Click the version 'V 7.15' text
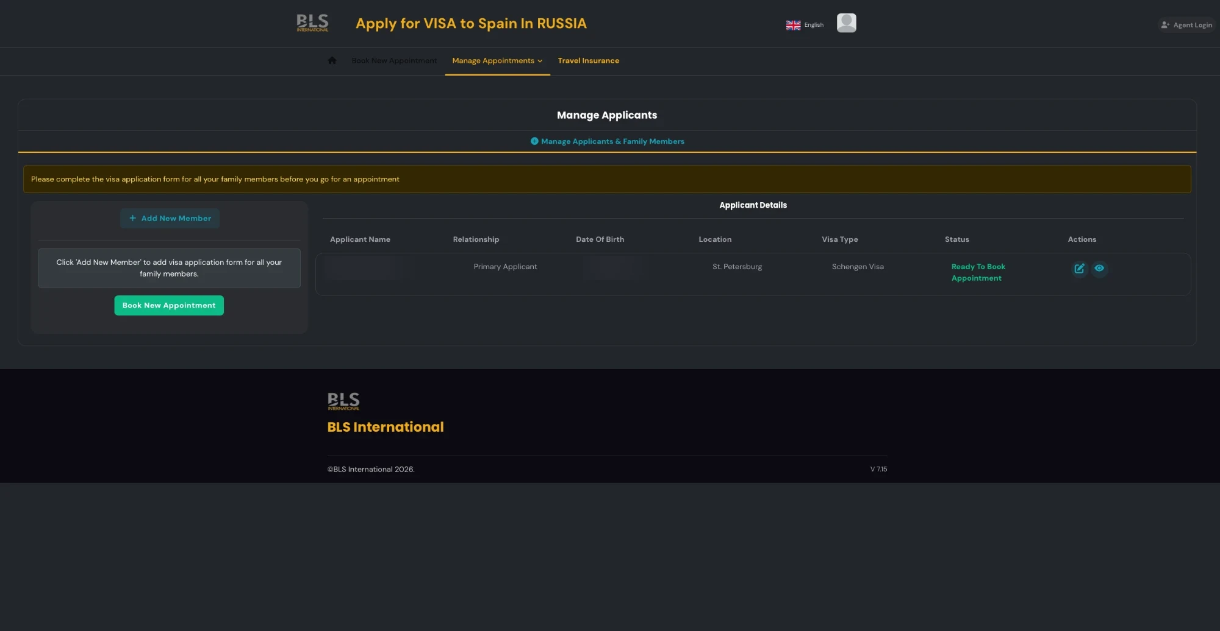Viewport: 1220px width, 631px height. pyautogui.click(x=878, y=469)
